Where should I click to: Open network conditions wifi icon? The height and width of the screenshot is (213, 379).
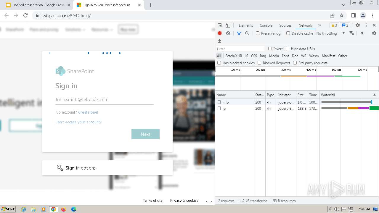tap(351, 33)
